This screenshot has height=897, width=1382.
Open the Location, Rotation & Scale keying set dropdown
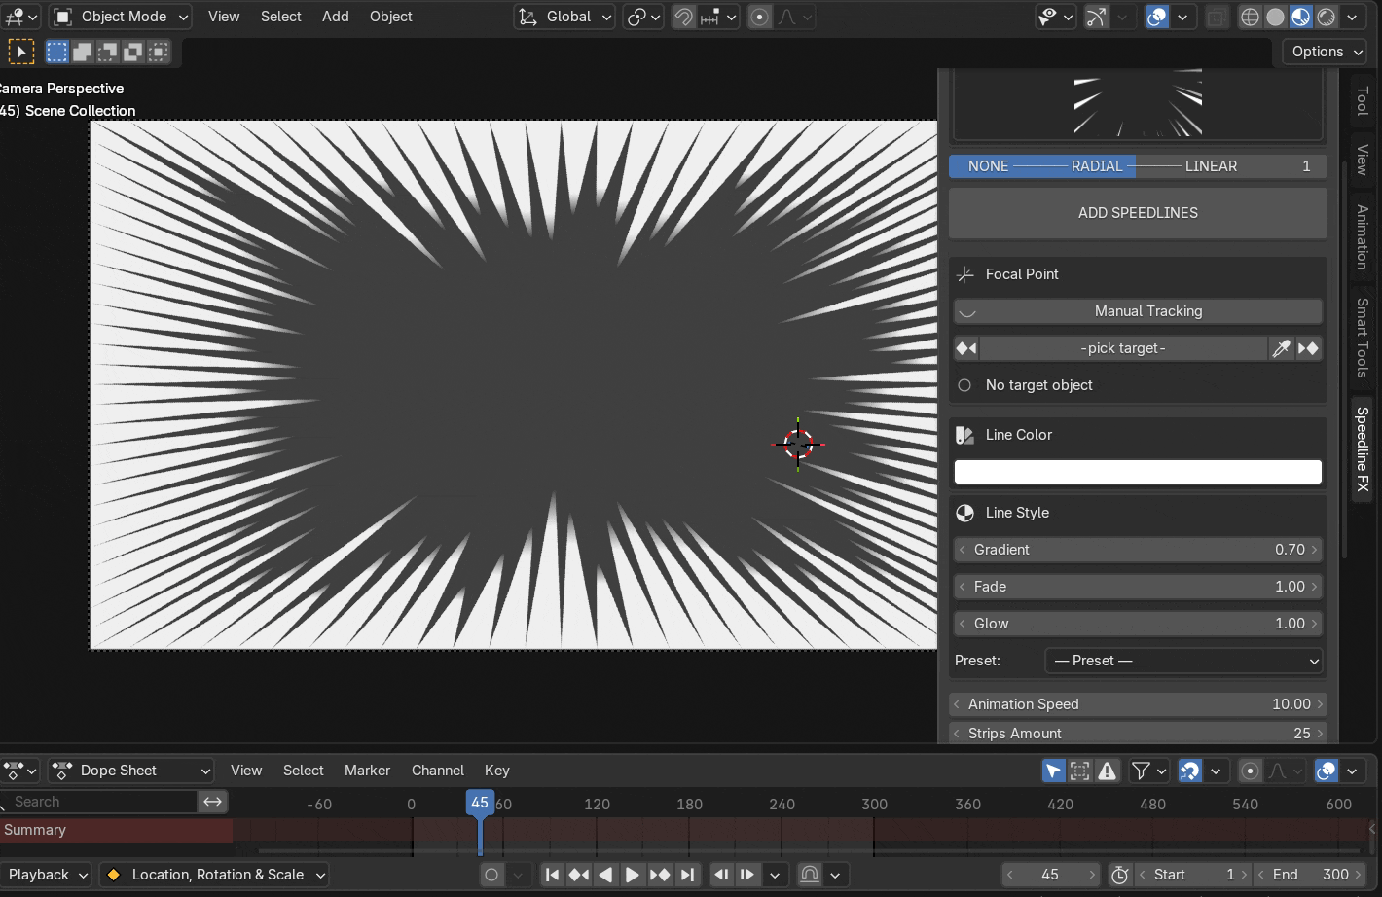[x=214, y=875]
